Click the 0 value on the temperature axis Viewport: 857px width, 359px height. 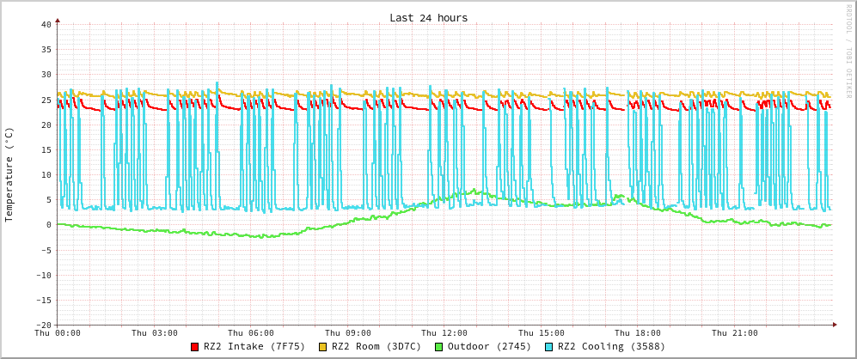tap(49, 225)
